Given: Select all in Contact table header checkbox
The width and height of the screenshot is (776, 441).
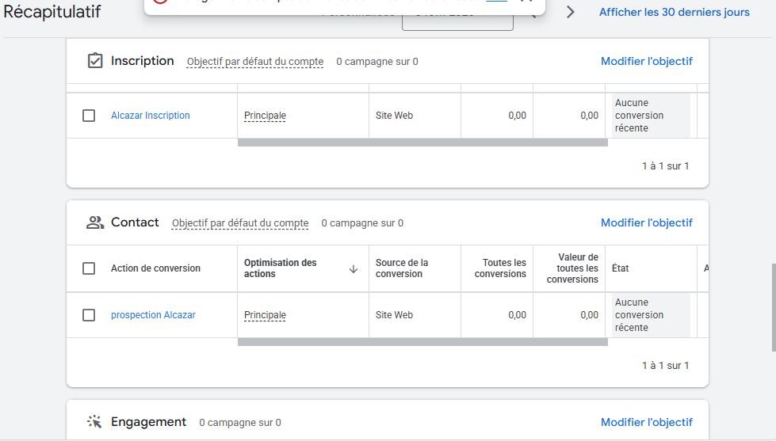Looking at the screenshot, I should [x=89, y=268].
